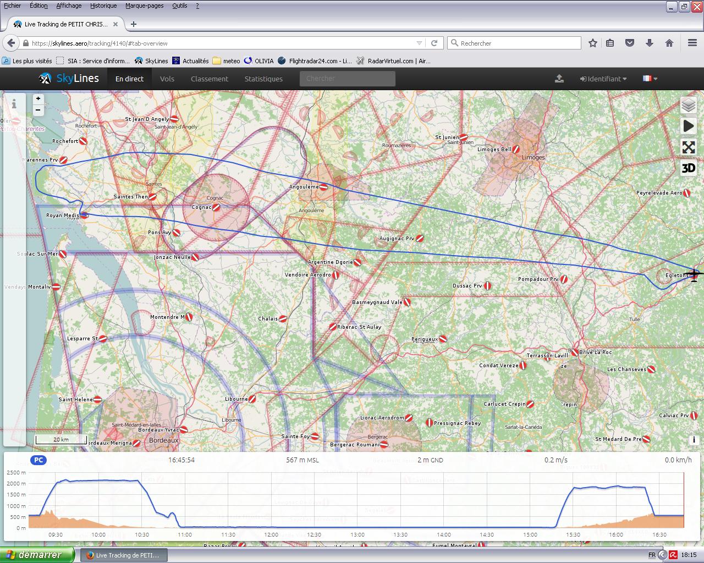The width and height of the screenshot is (704, 563).
Task: Go to the browser home page
Action: tap(669, 43)
